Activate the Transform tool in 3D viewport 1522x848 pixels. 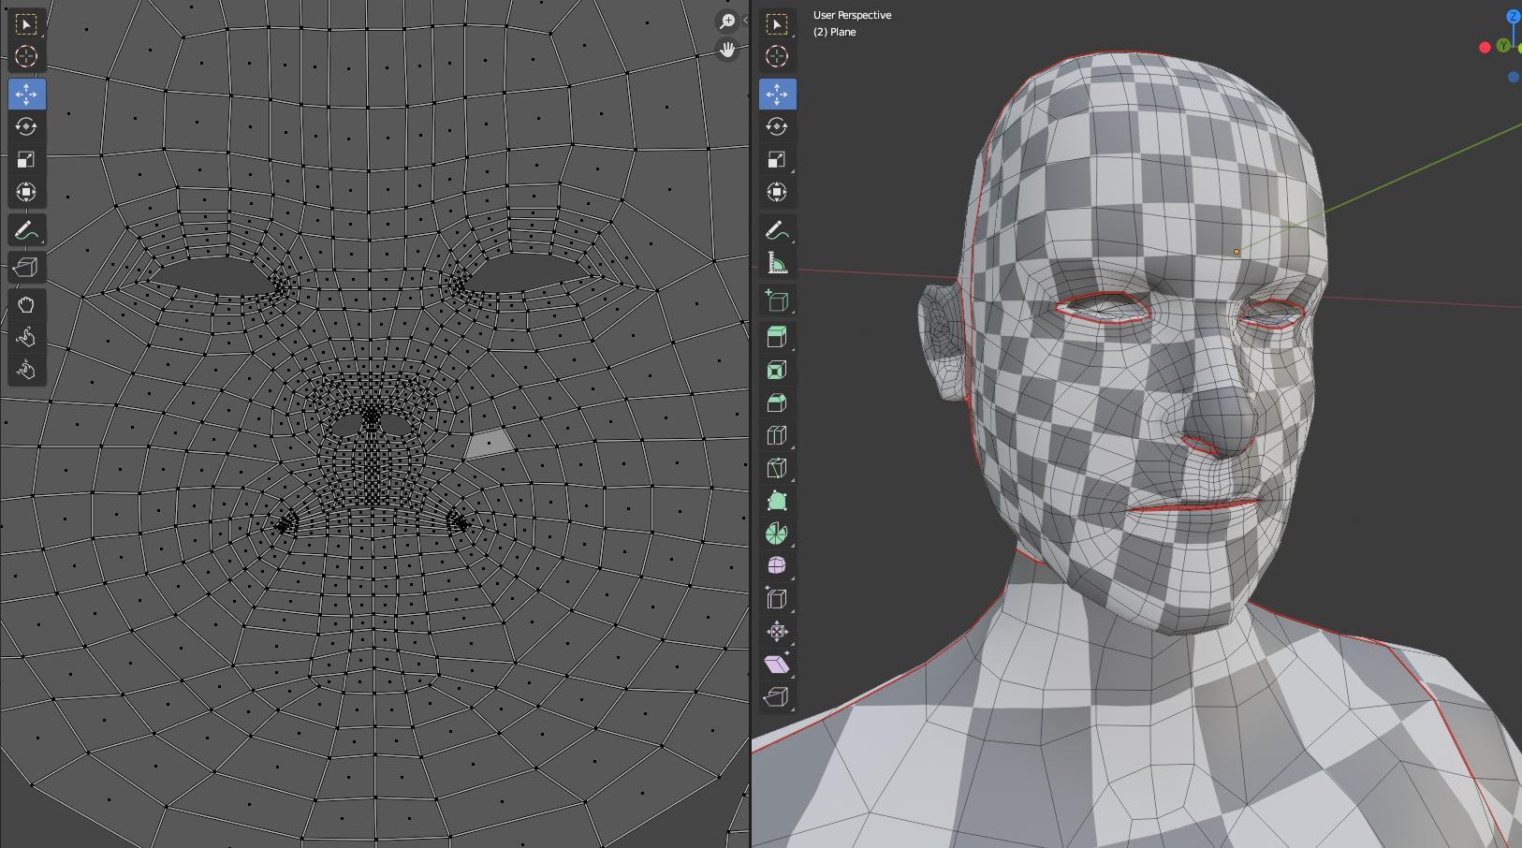777,192
